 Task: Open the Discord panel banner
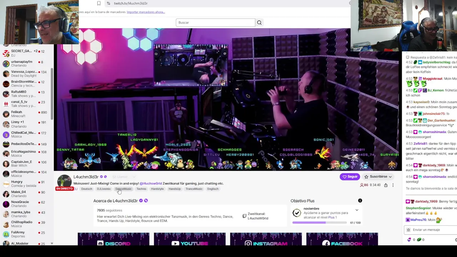[114, 239]
